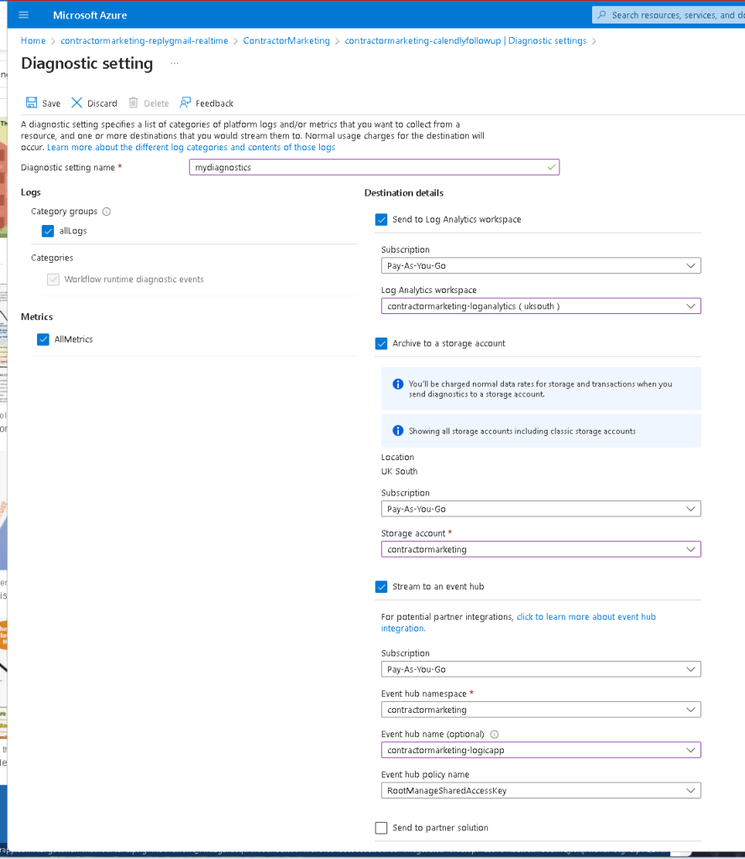
Task: Click the Discard X icon
Action: (x=76, y=102)
